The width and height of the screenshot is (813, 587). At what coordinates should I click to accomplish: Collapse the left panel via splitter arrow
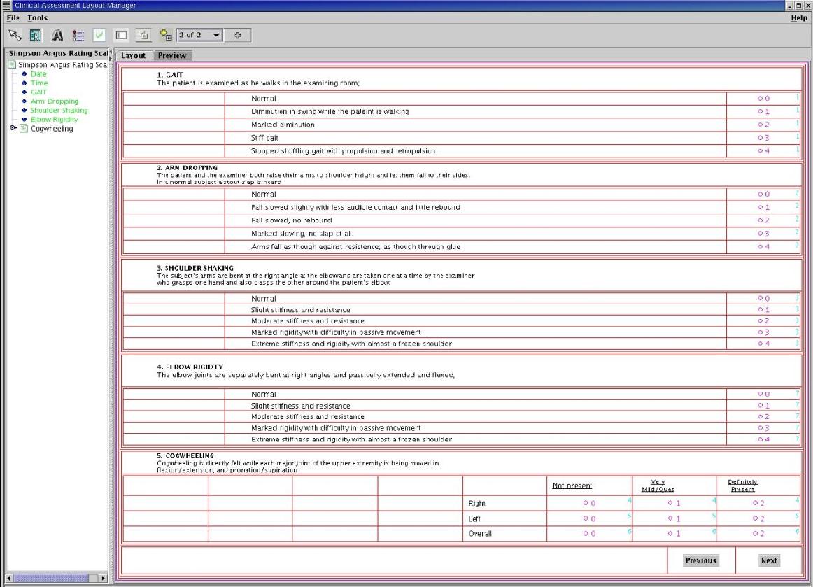(111, 51)
